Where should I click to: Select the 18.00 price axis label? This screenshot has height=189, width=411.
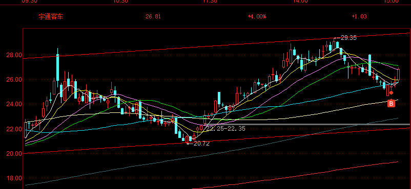(x=14, y=178)
